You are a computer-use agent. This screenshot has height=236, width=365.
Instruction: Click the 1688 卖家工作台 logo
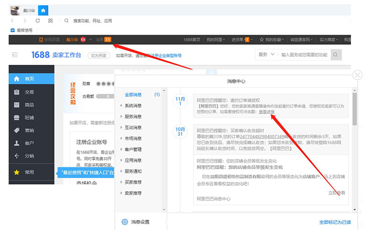[56, 55]
